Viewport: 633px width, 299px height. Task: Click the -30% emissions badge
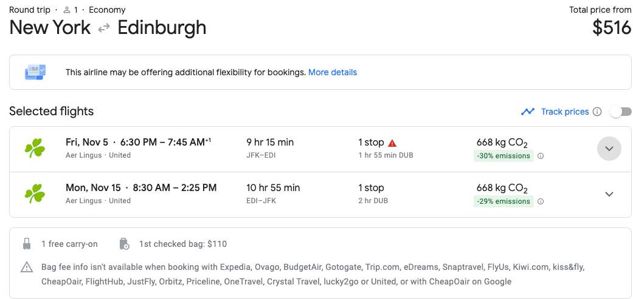click(504, 156)
